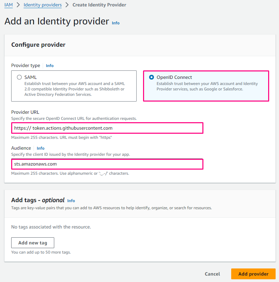Open Info link beside page title
Screen dimensions: 279x282
[x=116, y=23]
